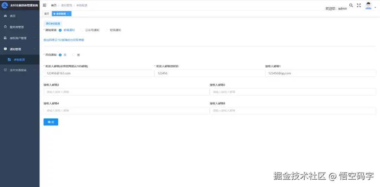Collapse 通知管理 menu chevron
This screenshot has height=187, width=380.
[x=34, y=49]
